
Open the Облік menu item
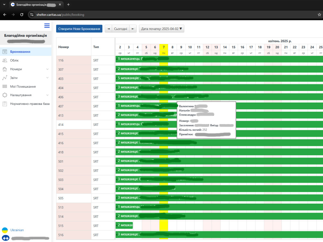26,60
